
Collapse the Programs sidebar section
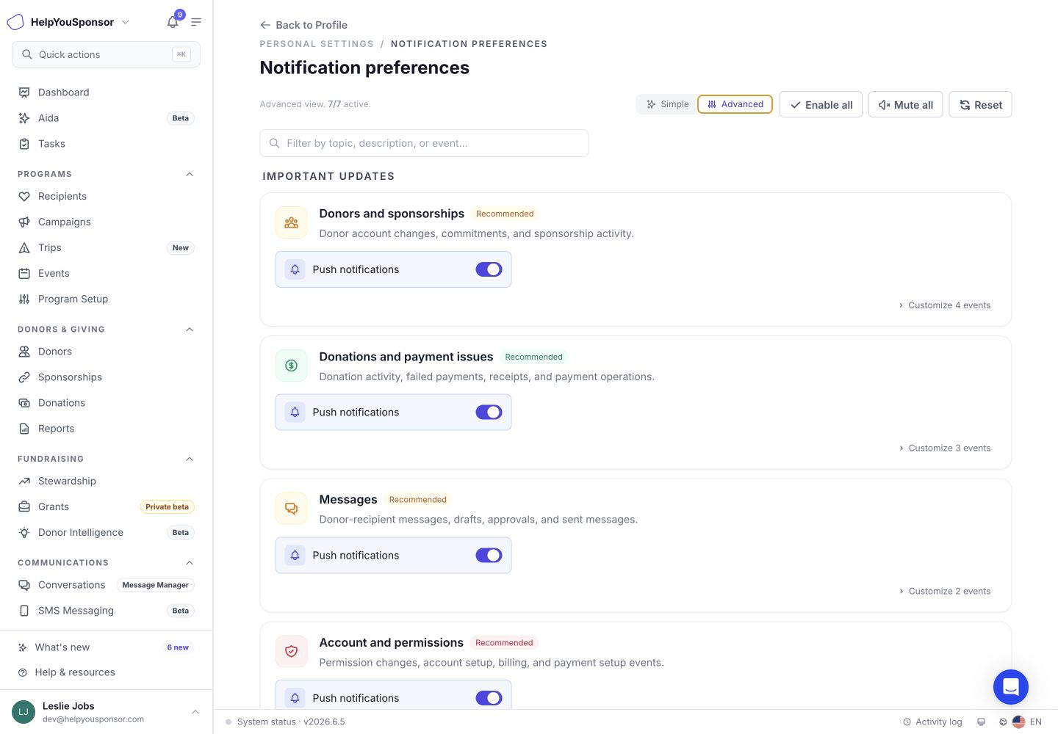[x=190, y=174]
